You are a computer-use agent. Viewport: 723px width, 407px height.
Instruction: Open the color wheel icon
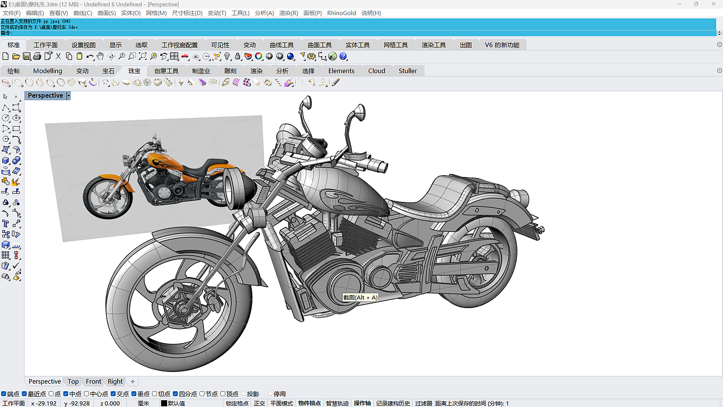[259, 57]
